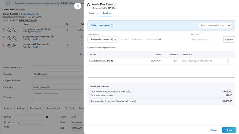Click second employee swap icon for 15 min facial
Screen dimensions: 239x134
click(x=14, y=30)
